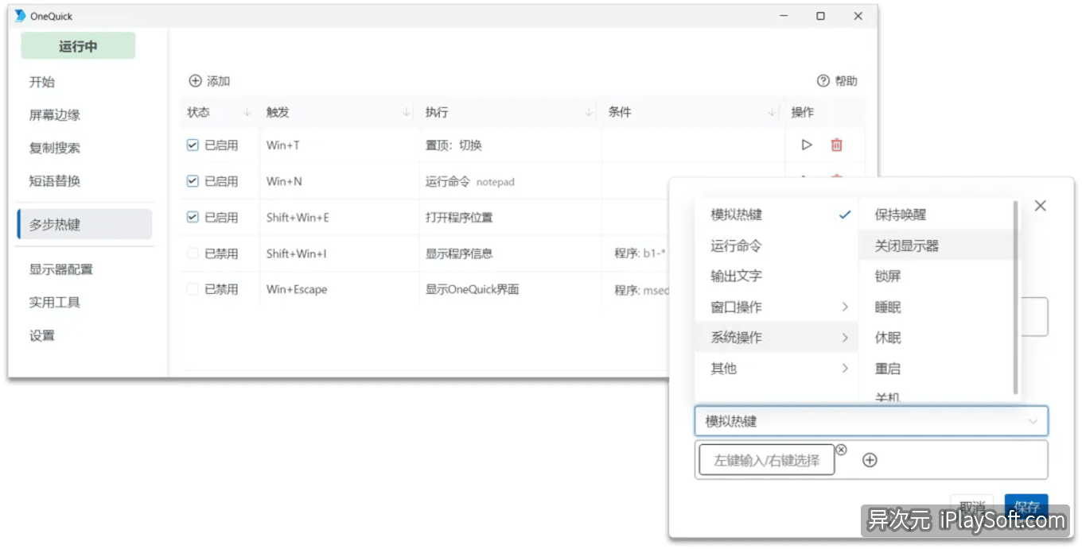1082x549 pixels.
Task: Click the 左键输入/右键选择 hotkey input field
Action: pos(765,459)
